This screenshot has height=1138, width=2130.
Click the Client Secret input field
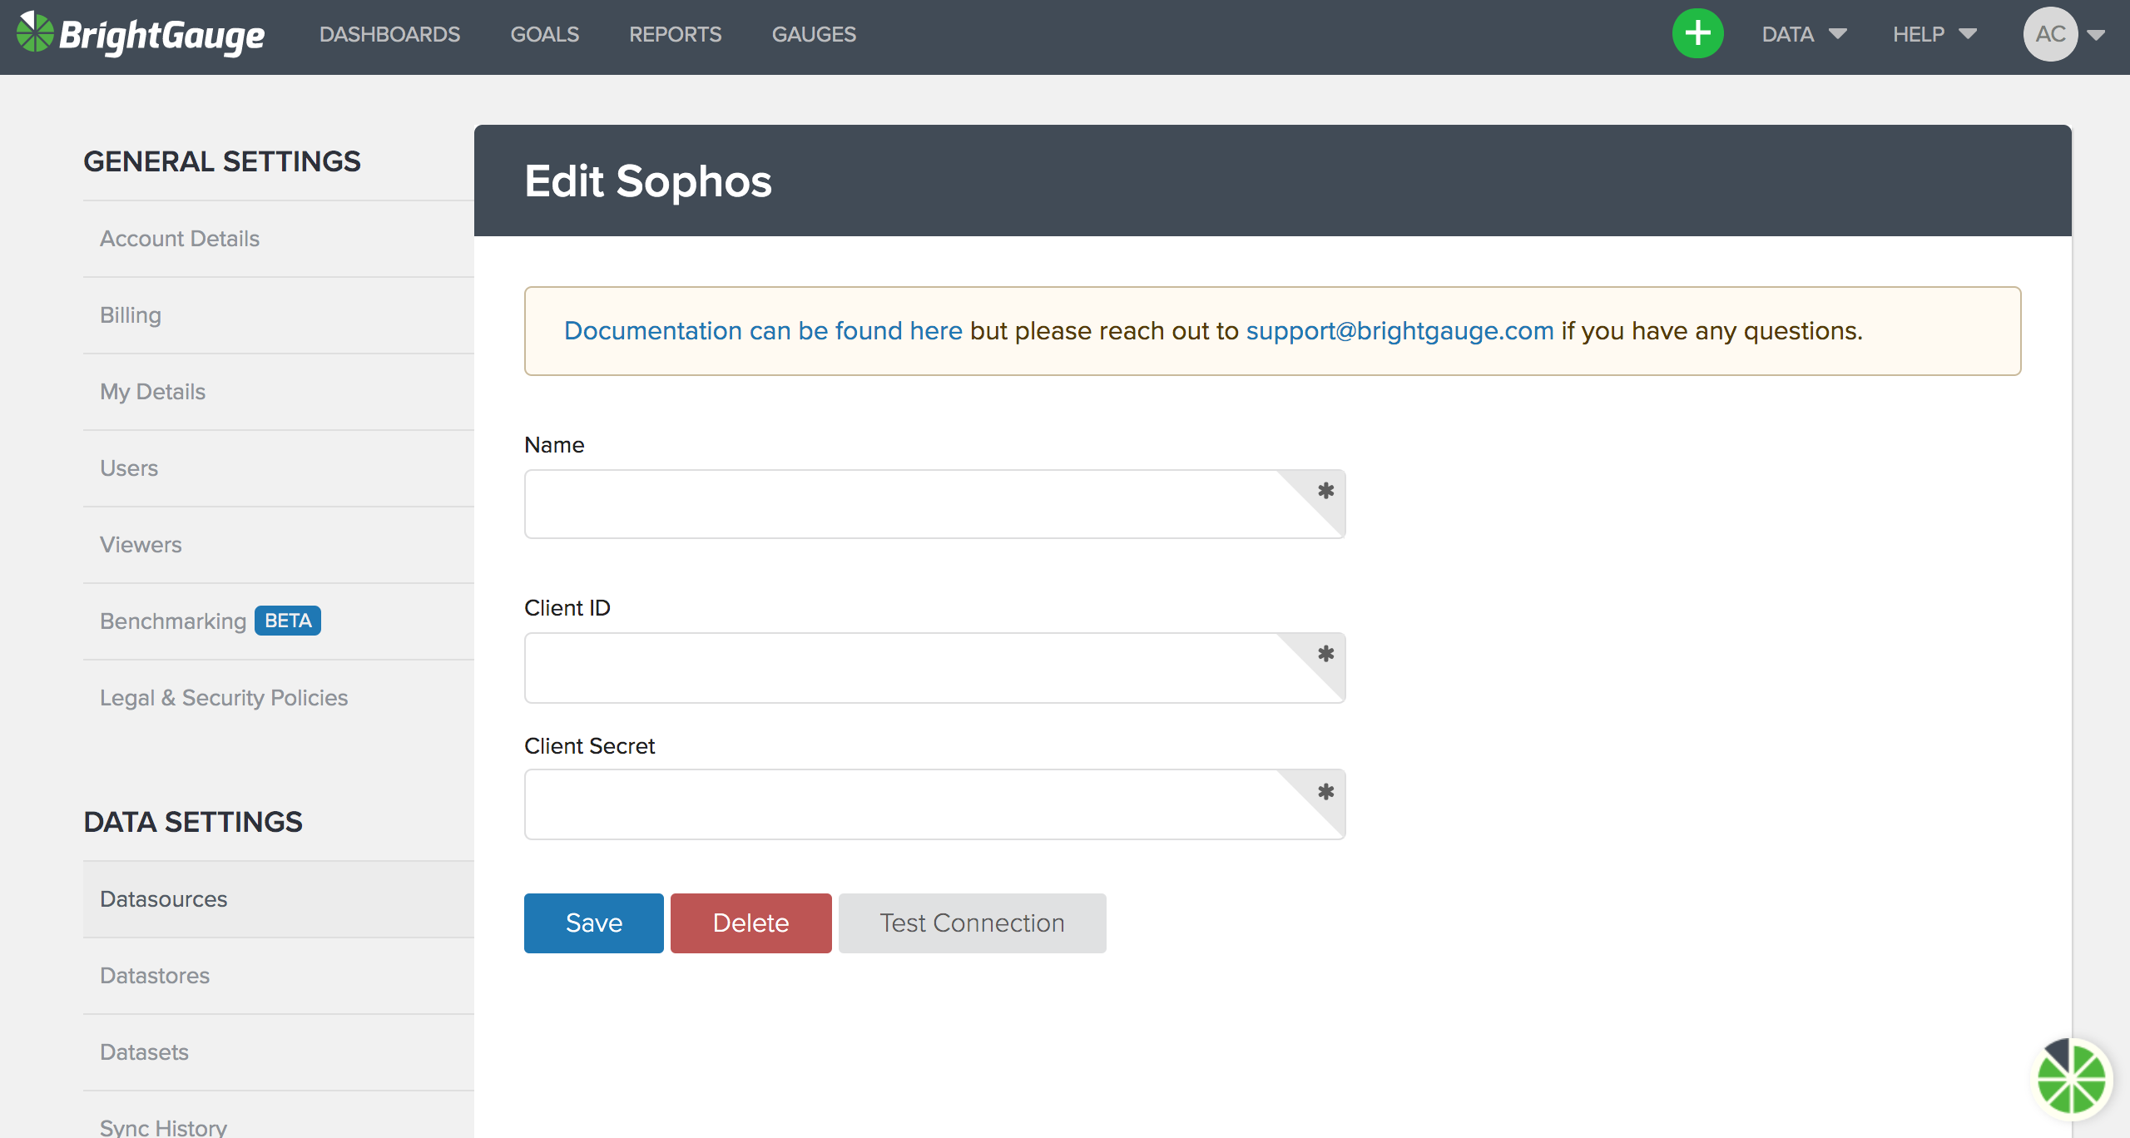(x=934, y=804)
